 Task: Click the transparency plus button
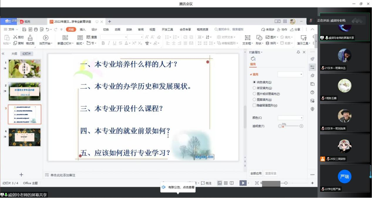301,126
